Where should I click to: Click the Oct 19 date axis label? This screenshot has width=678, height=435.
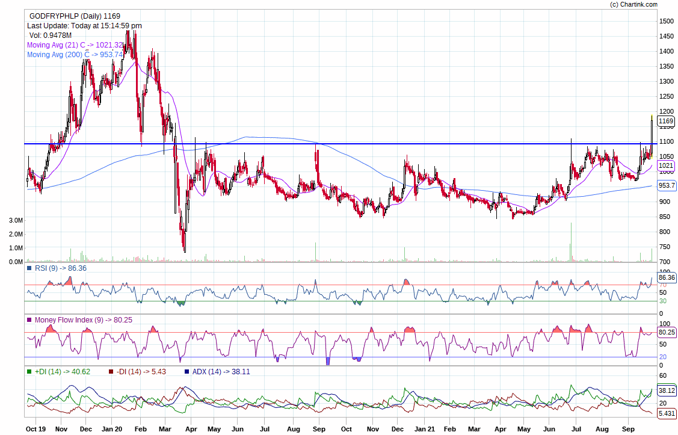(x=36, y=430)
